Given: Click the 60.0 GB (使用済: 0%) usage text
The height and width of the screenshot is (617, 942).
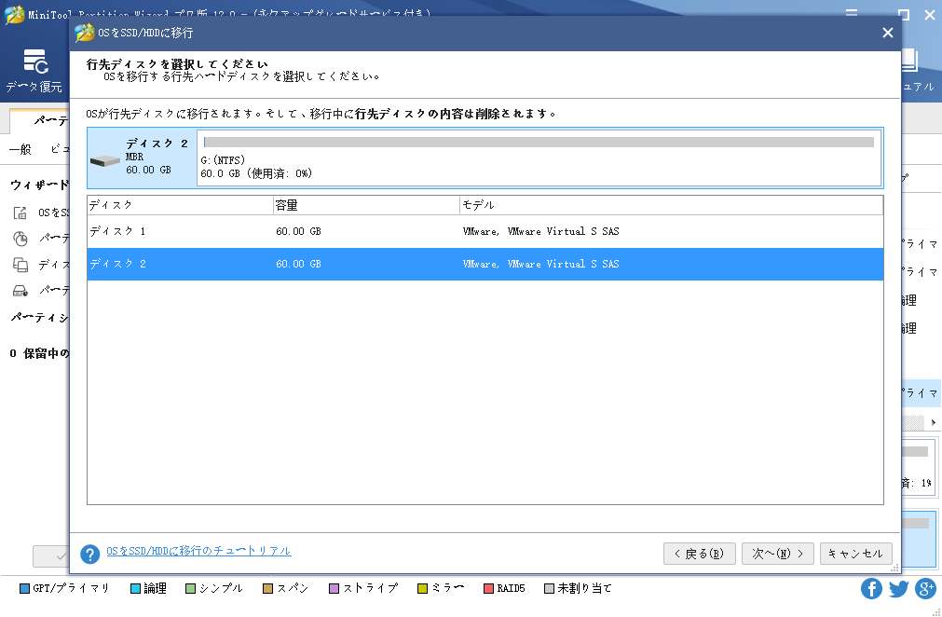Looking at the screenshot, I should (x=256, y=173).
